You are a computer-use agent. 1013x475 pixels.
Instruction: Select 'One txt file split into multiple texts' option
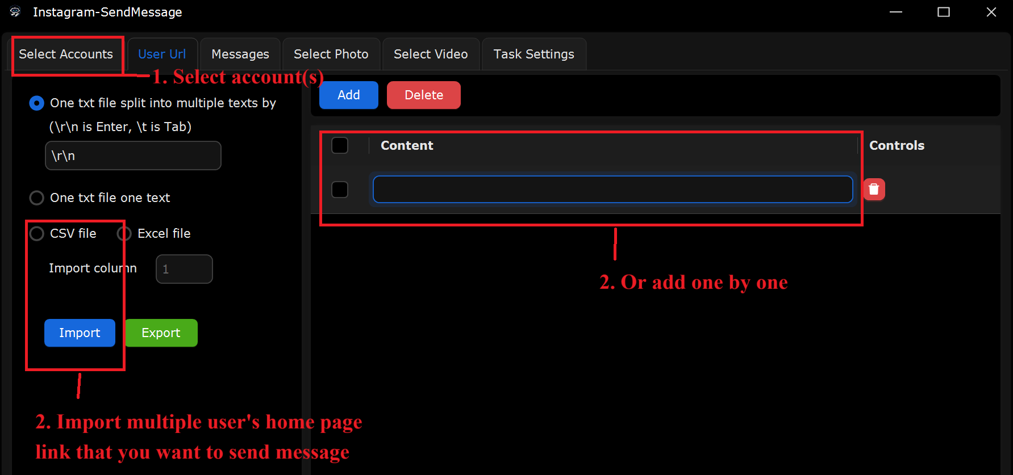[36, 103]
